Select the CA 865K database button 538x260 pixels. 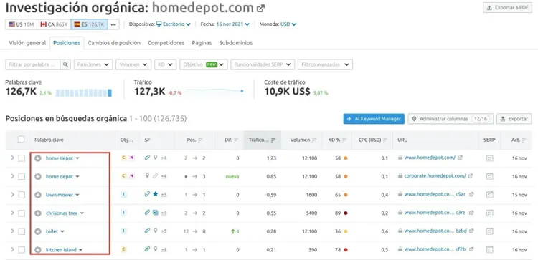pos(54,24)
